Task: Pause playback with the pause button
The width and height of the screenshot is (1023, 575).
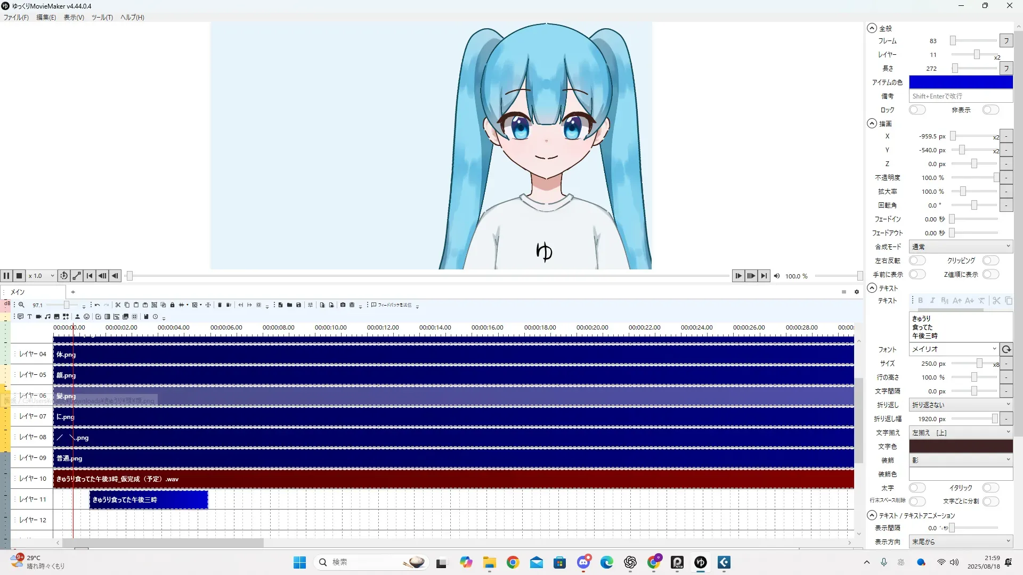Action: (x=6, y=276)
